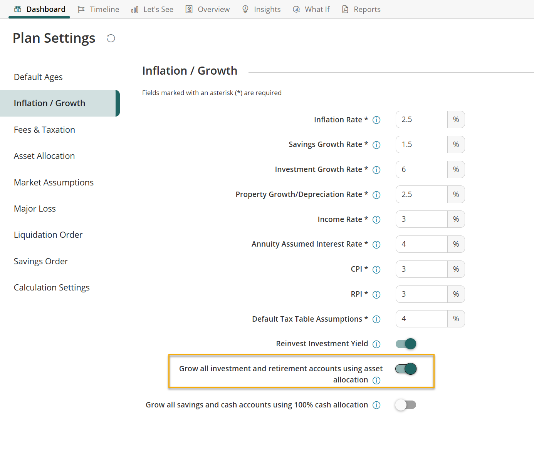Screen dimensions: 534x464
Task: Switch to the Insights tab
Action: [x=261, y=9]
